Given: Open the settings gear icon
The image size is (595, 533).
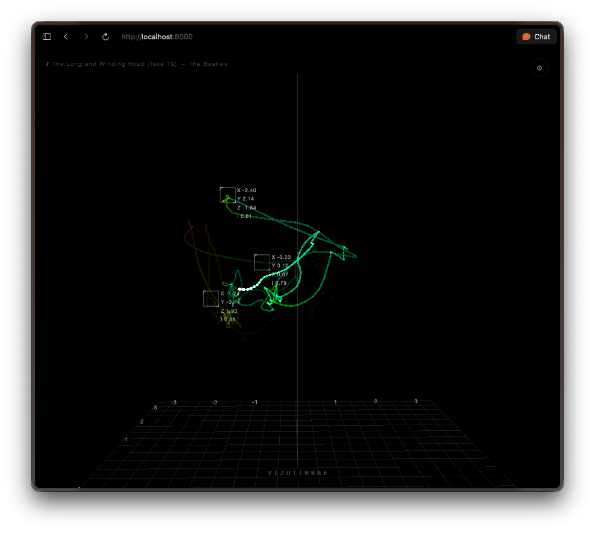Looking at the screenshot, I should (539, 68).
